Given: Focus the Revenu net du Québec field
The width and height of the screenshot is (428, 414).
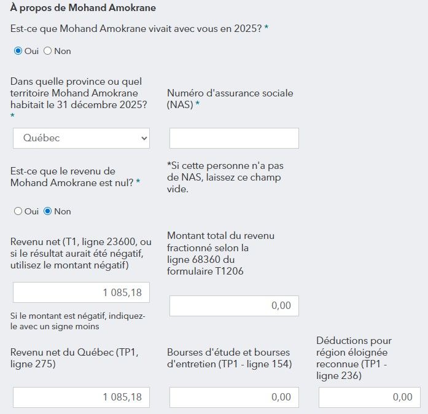Looking at the screenshot, I should 81,397.
